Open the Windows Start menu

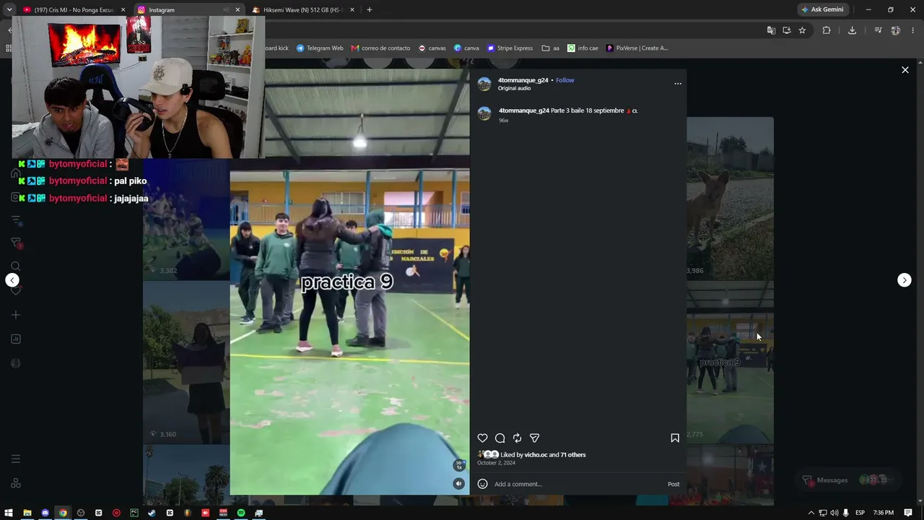(9, 513)
